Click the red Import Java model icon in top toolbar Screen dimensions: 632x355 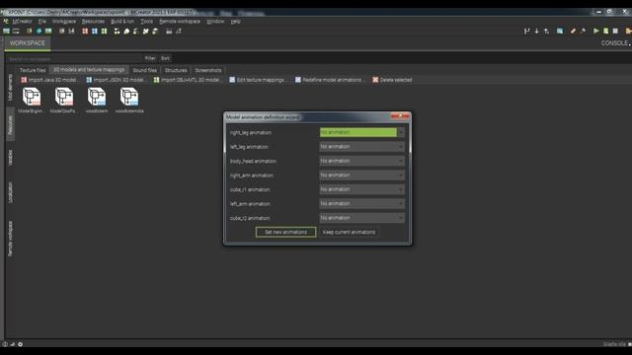[x=85, y=31]
